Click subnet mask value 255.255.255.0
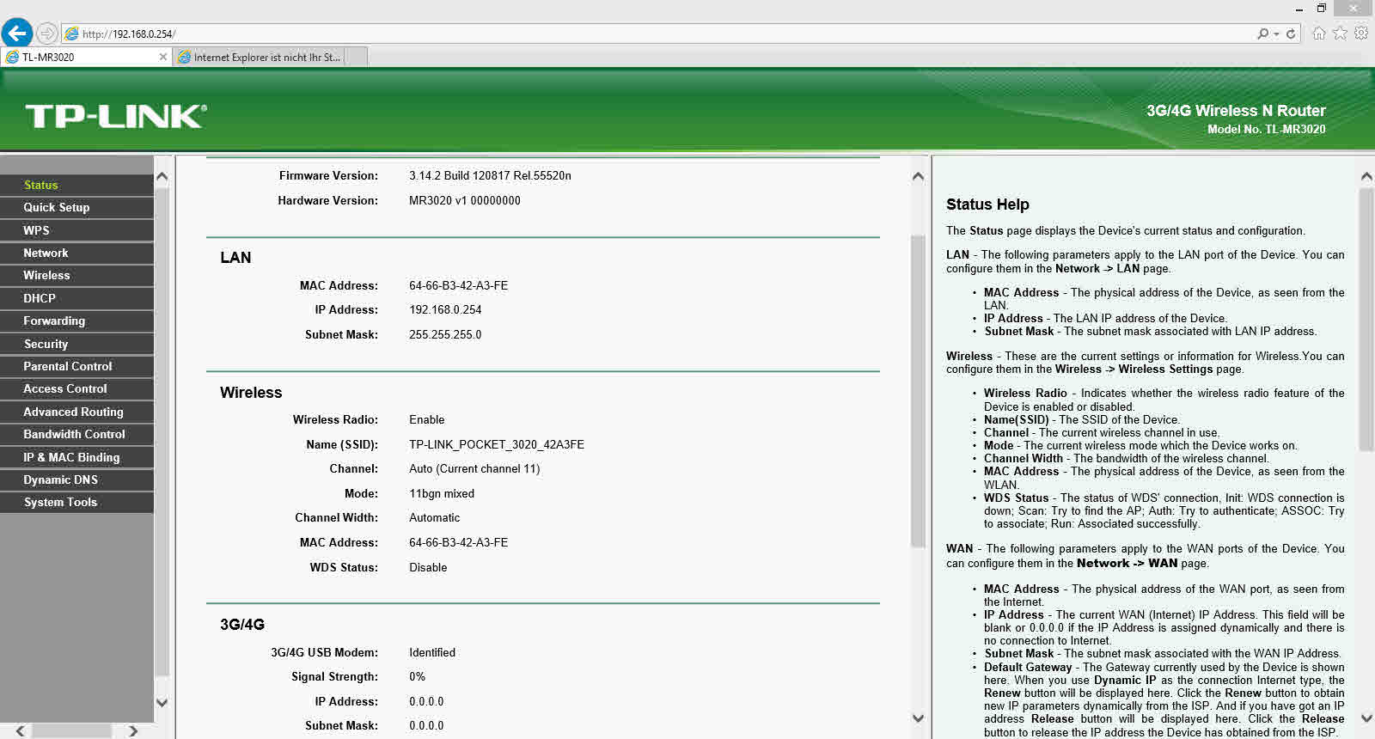 [445, 334]
